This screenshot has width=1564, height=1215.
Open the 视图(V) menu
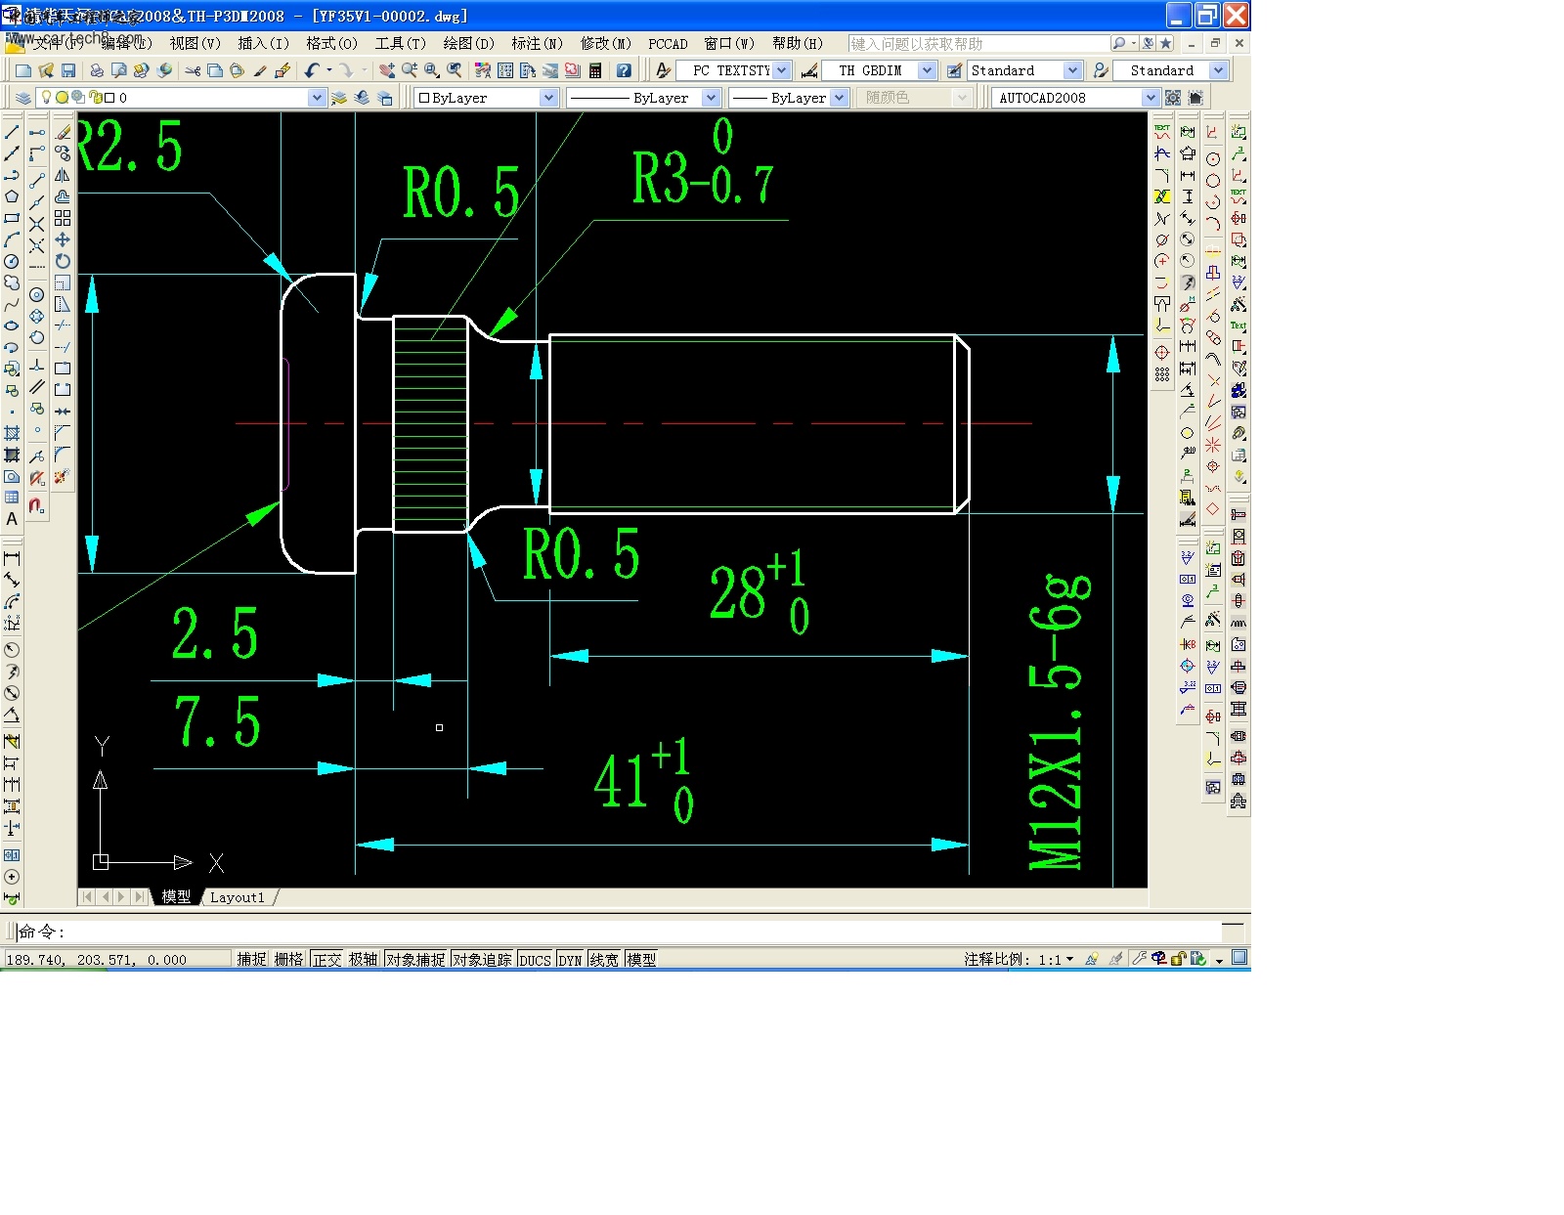195,43
